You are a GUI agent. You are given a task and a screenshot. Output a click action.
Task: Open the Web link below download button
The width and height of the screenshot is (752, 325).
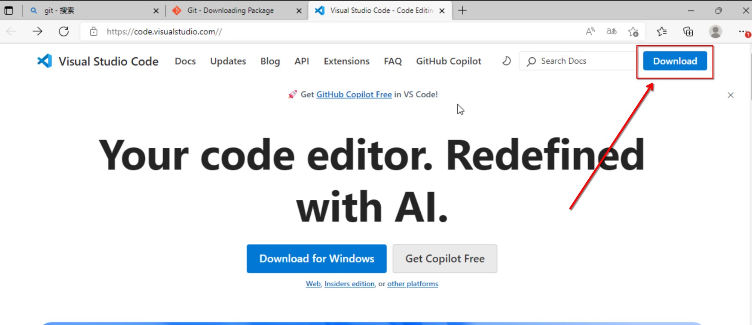click(x=313, y=284)
